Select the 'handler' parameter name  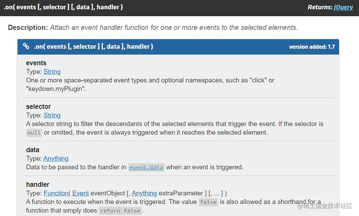coord(38,184)
